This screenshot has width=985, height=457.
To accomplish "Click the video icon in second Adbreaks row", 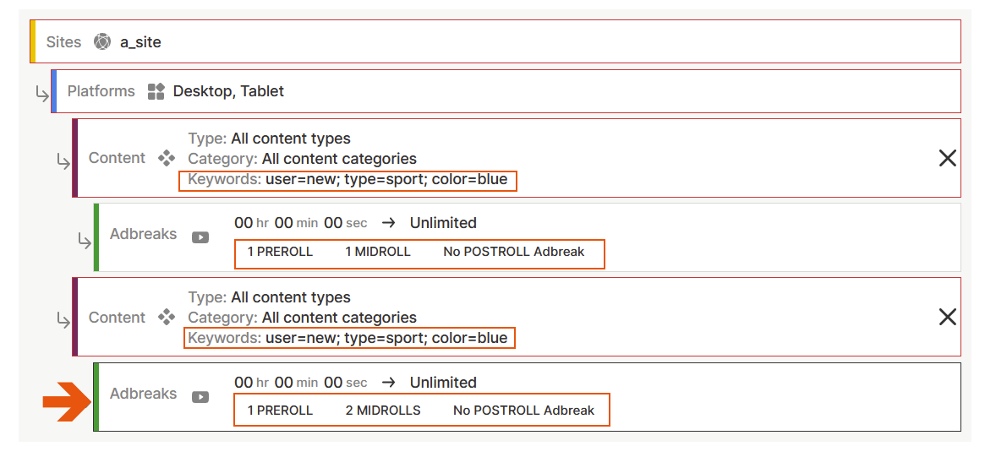I will 200,397.
